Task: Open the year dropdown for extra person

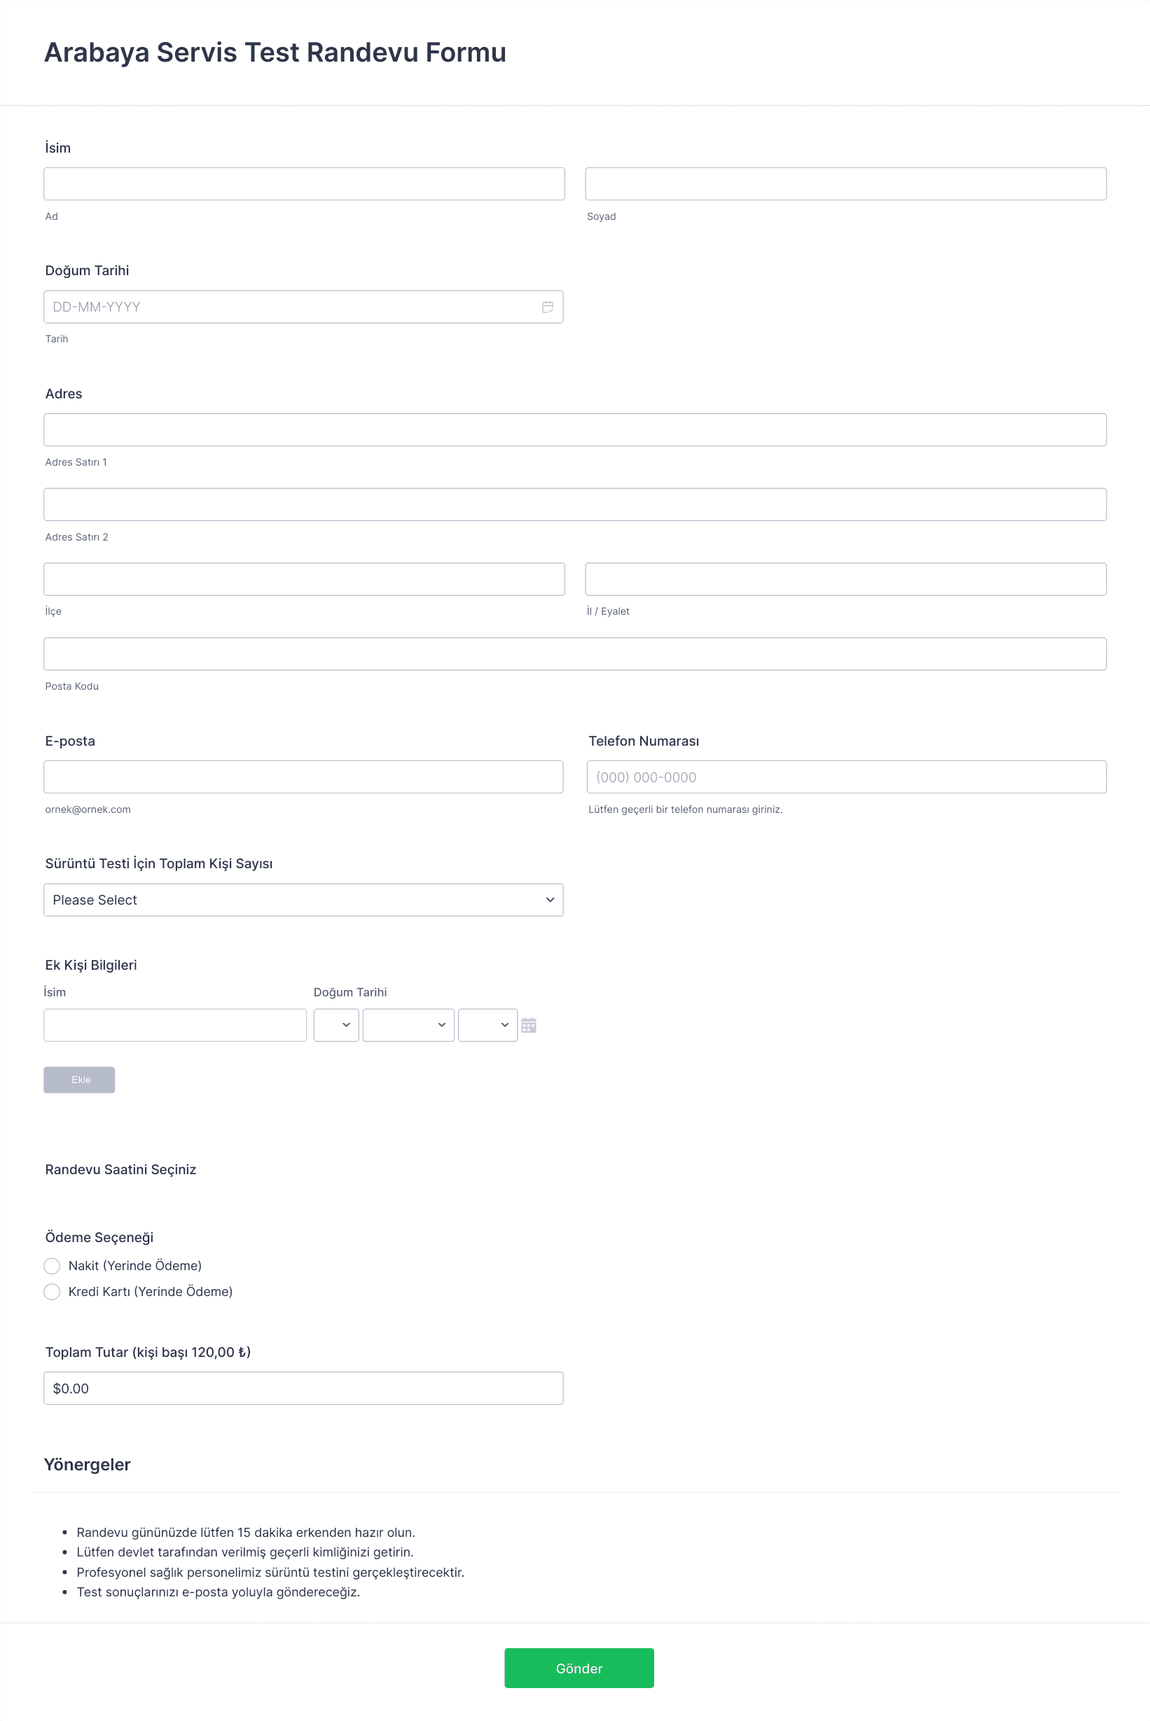Action: [487, 1025]
